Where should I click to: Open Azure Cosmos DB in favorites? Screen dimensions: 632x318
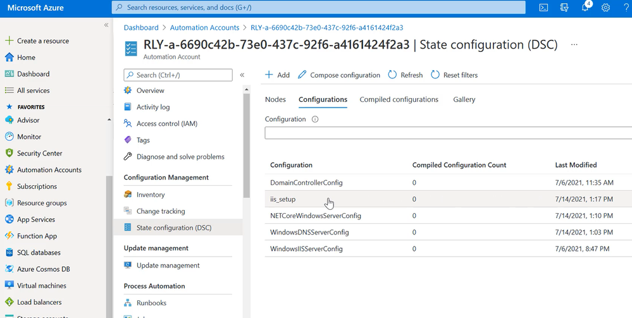[44, 269]
